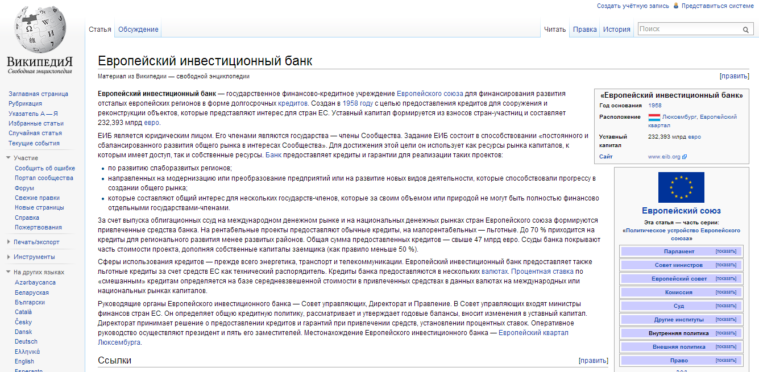Show the Комиссия navbox section
Screen dimensions: 759x372
coord(726,292)
